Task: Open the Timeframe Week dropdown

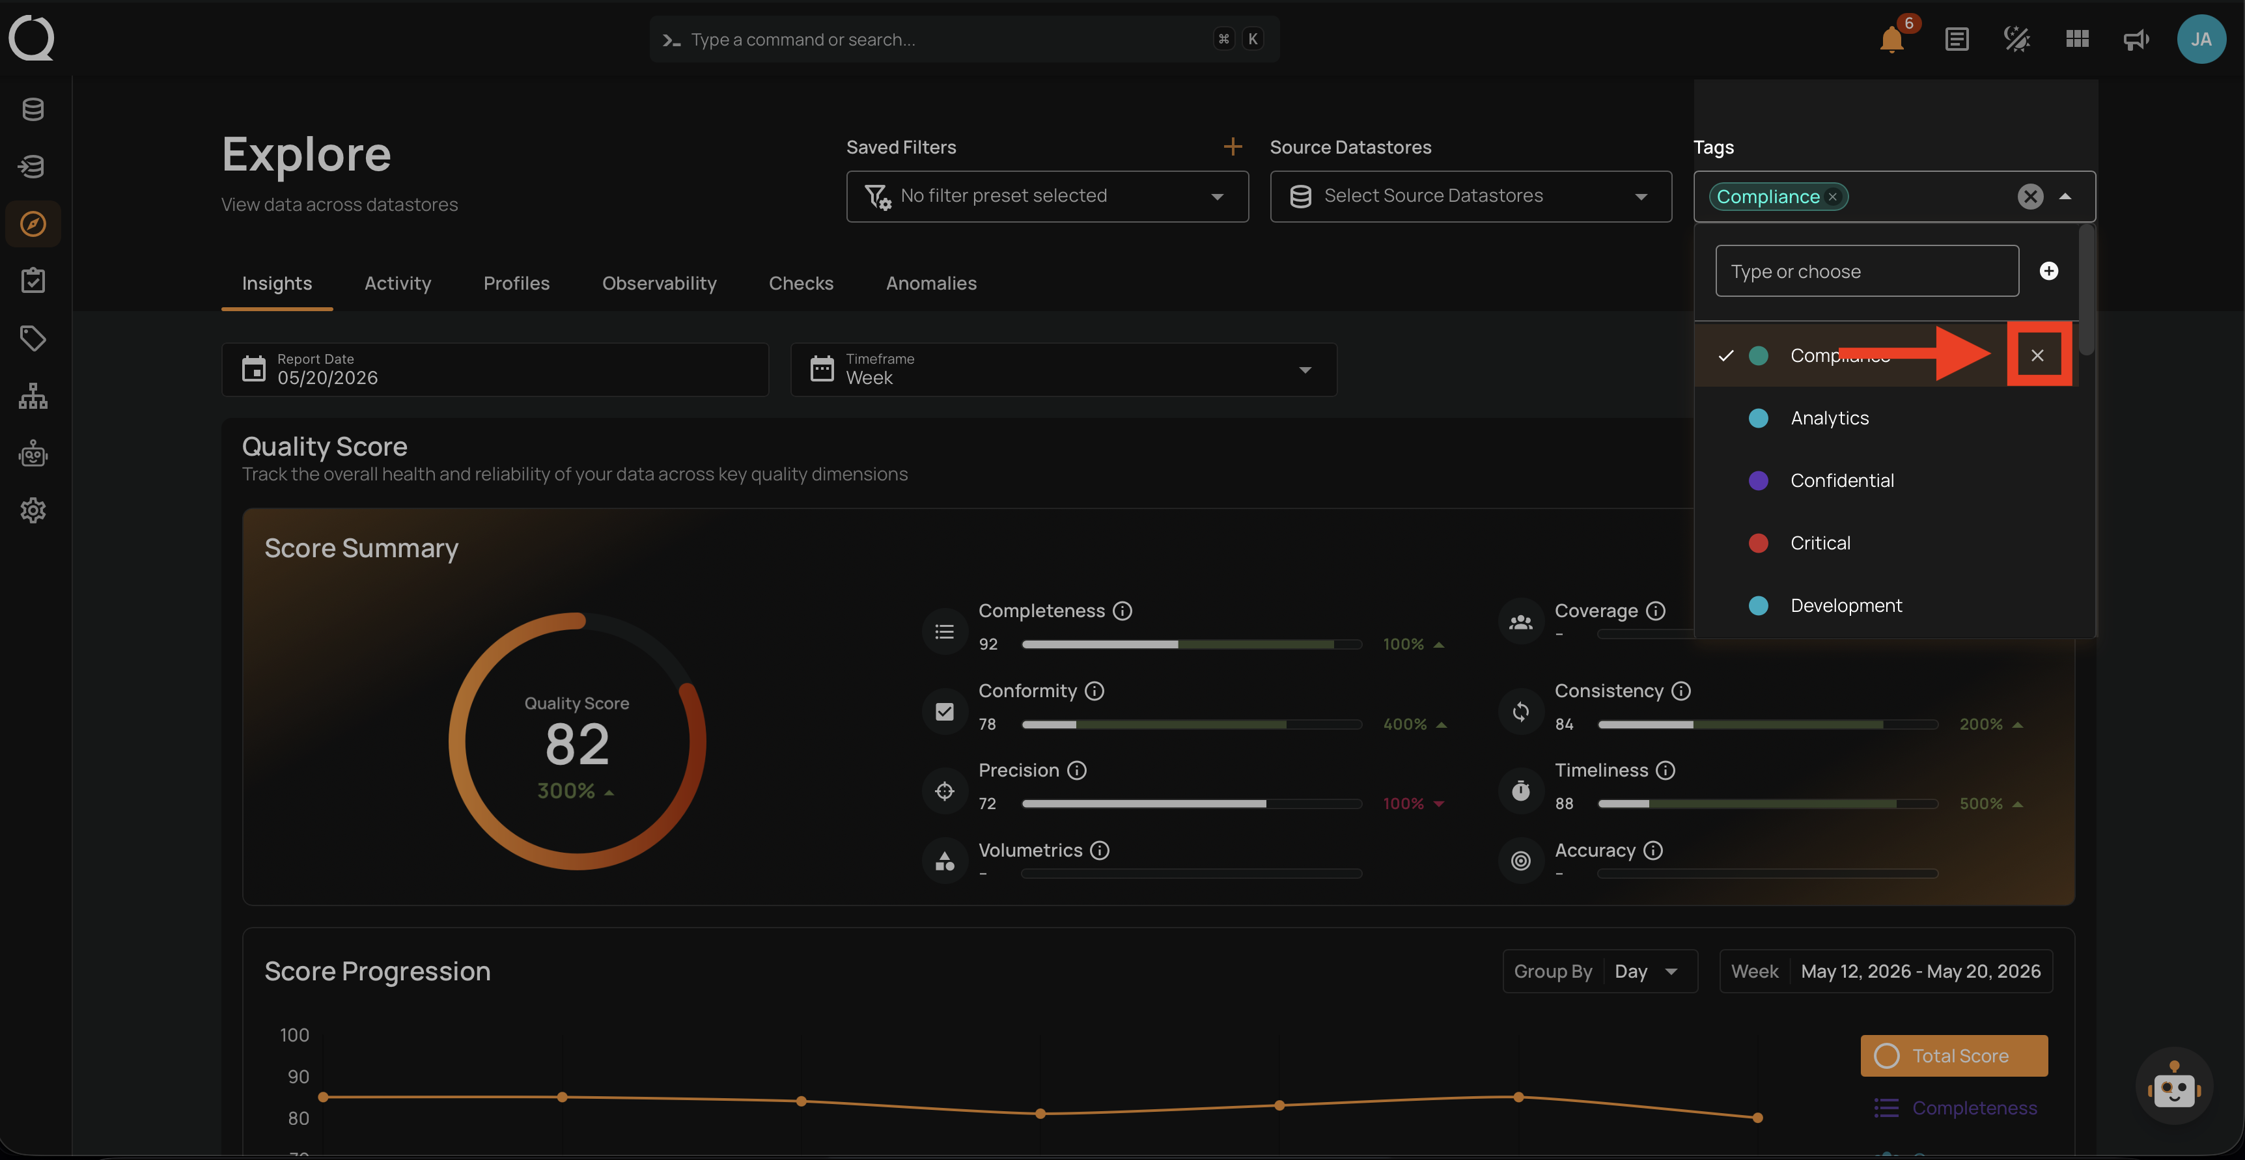Action: (x=1063, y=370)
